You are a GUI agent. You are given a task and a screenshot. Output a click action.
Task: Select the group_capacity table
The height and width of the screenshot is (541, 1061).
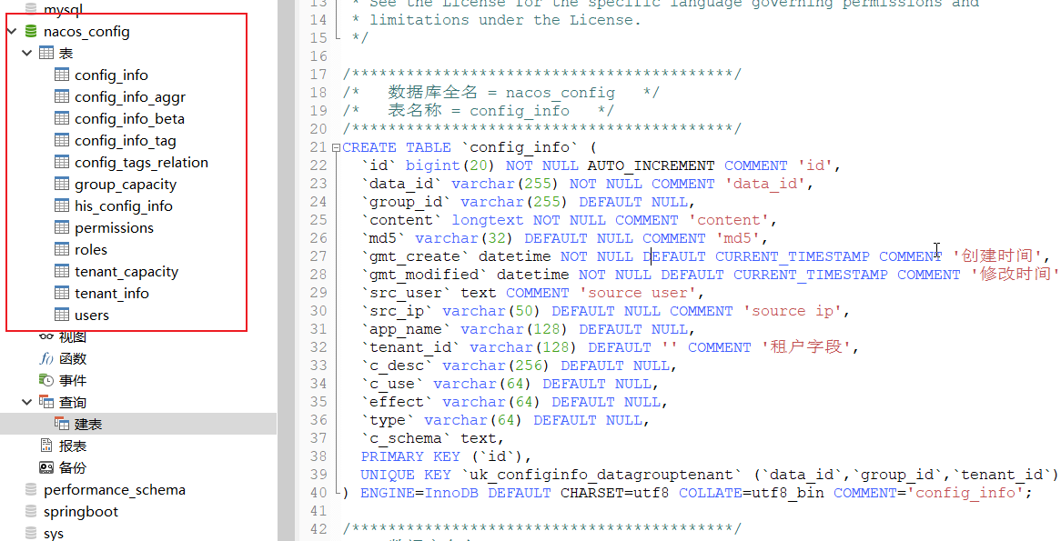[126, 185]
